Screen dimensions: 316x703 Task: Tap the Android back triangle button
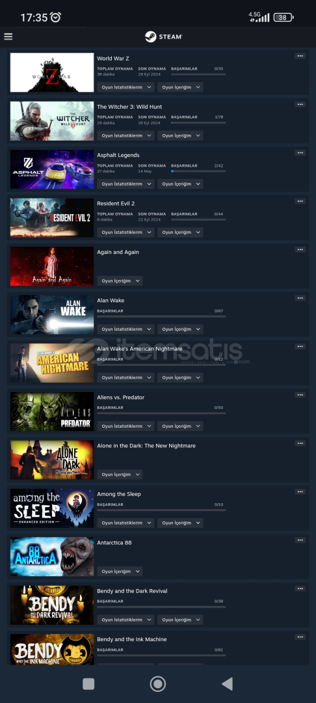pos(228,683)
